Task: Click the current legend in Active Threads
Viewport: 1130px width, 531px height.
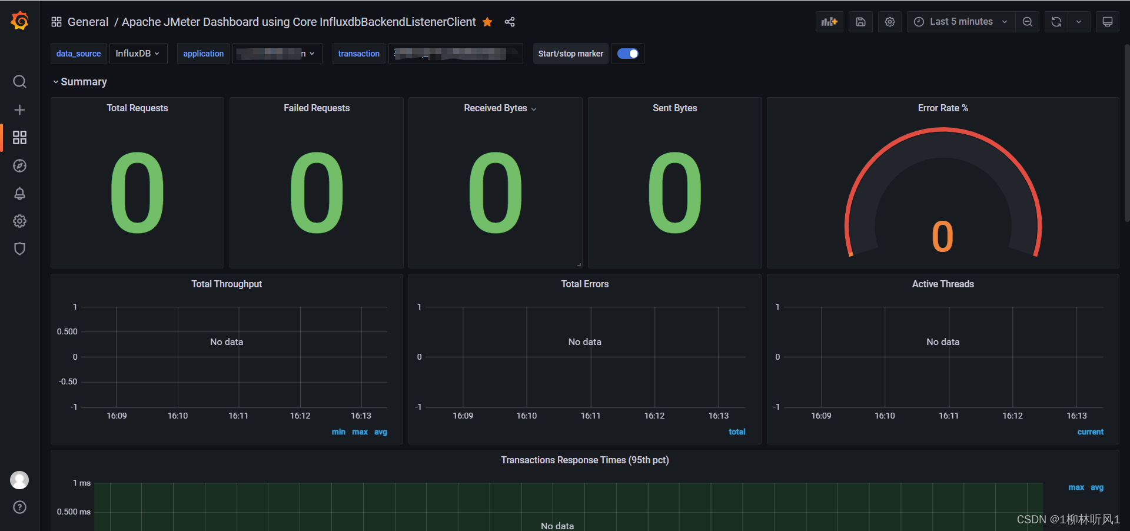Action: click(x=1090, y=432)
